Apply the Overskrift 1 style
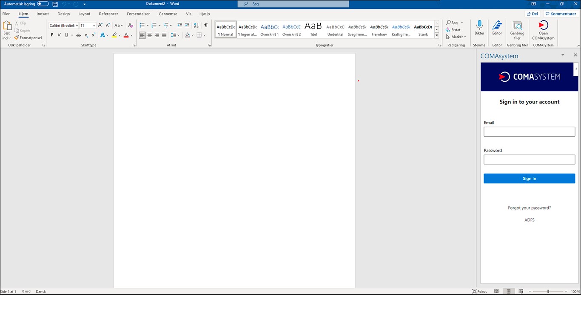Screen dimensions: 581x327 pyautogui.click(x=270, y=29)
